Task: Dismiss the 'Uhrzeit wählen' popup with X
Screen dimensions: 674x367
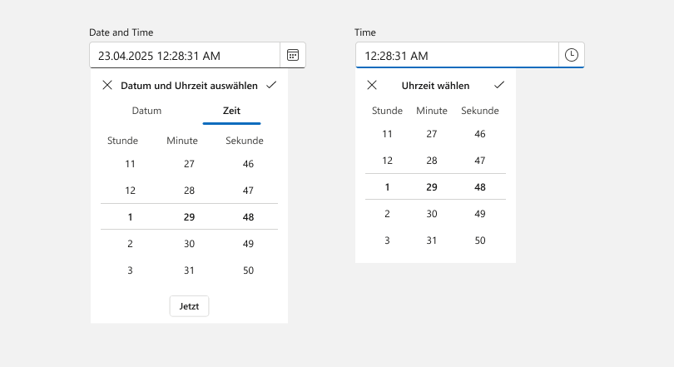Action: pos(372,85)
